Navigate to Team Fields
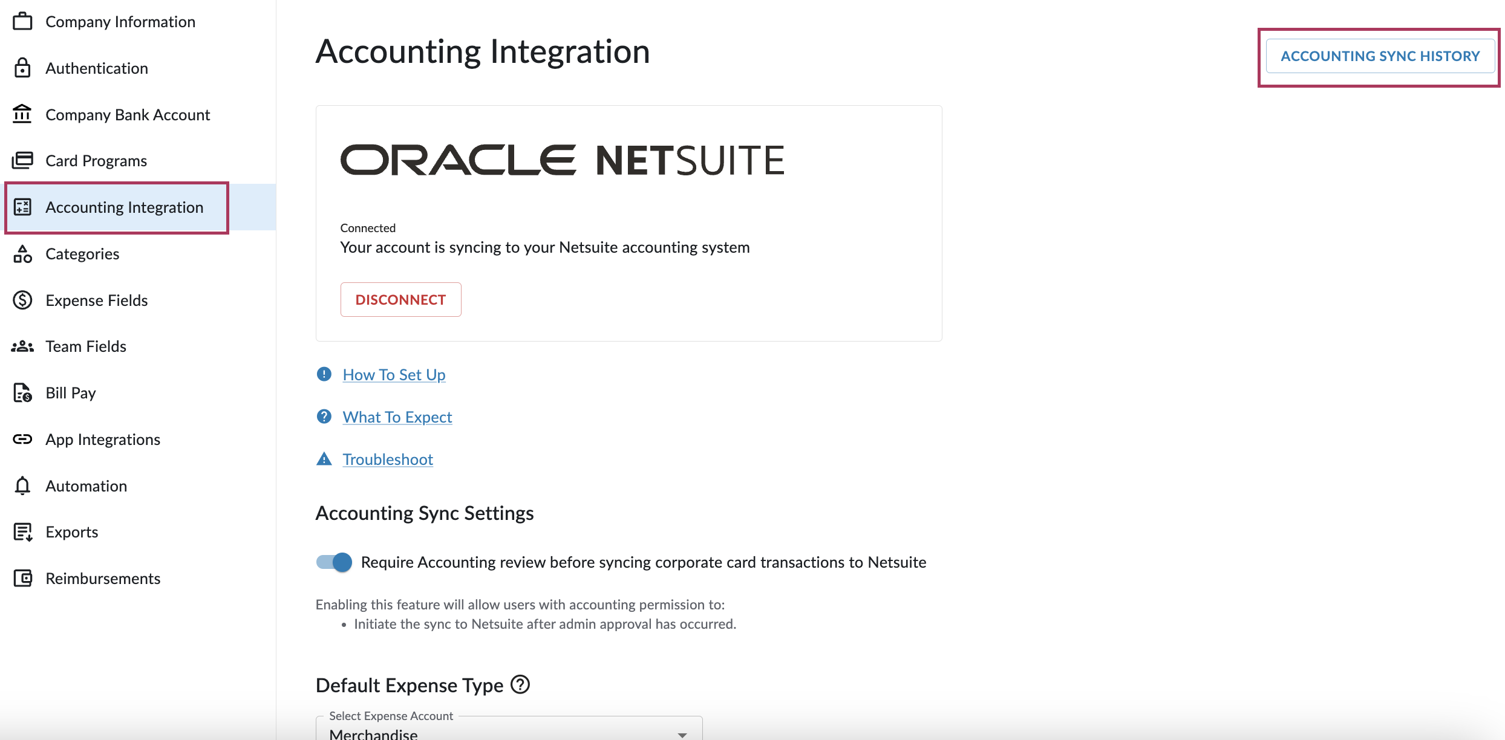This screenshot has height=740, width=1505. tap(138, 346)
